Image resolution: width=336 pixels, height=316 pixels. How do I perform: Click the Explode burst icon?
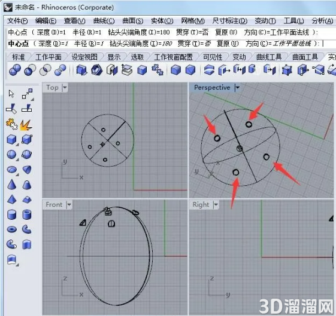pos(26,125)
